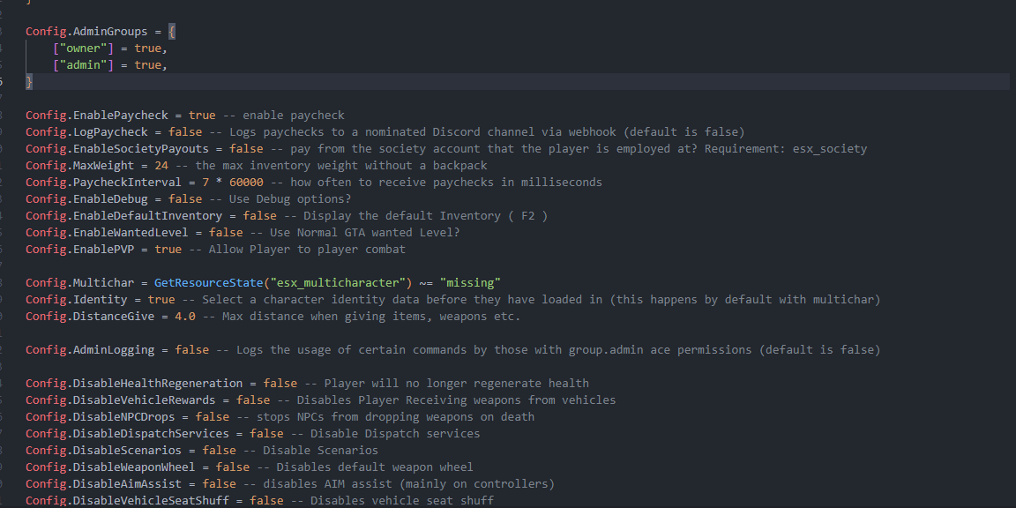Screen dimensions: 1016x508
Task: Click the true value of Config.EnablePVP
Action: [168, 249]
